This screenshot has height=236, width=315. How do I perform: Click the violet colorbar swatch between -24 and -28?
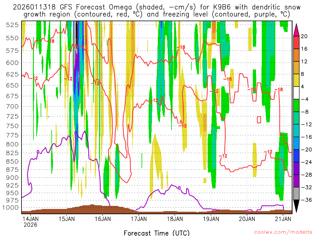tap(296, 168)
